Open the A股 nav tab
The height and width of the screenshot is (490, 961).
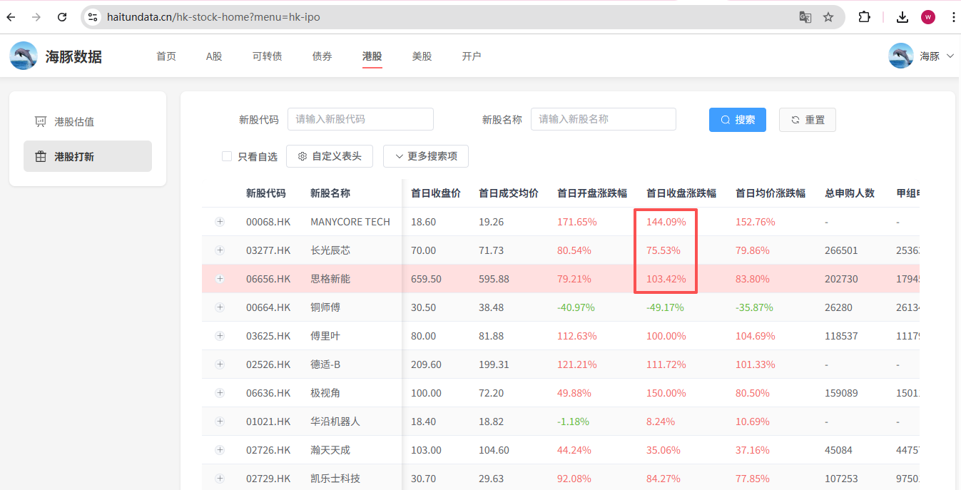tap(214, 56)
